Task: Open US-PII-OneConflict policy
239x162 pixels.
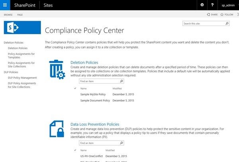Action: pyautogui.click(x=92, y=156)
